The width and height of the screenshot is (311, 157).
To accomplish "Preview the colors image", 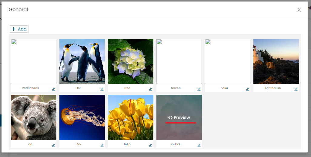I will [x=179, y=117].
